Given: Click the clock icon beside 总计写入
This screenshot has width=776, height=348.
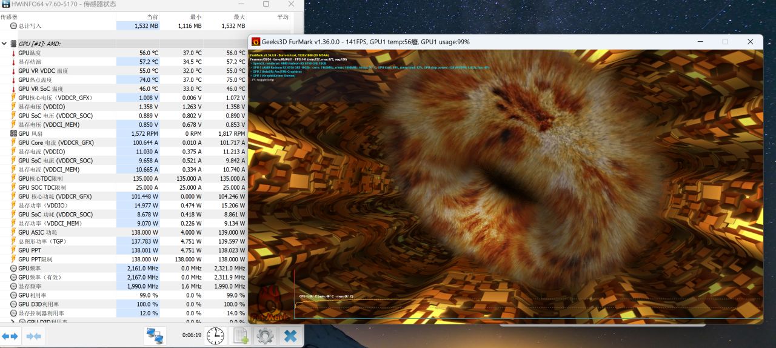Looking at the screenshot, I should [x=13, y=26].
